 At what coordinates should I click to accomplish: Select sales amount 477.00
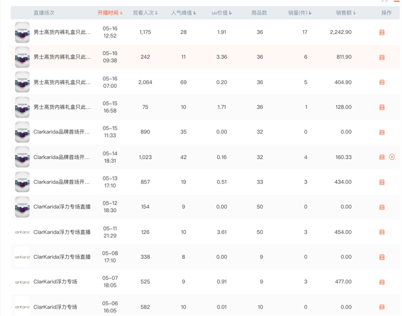[x=343, y=282]
